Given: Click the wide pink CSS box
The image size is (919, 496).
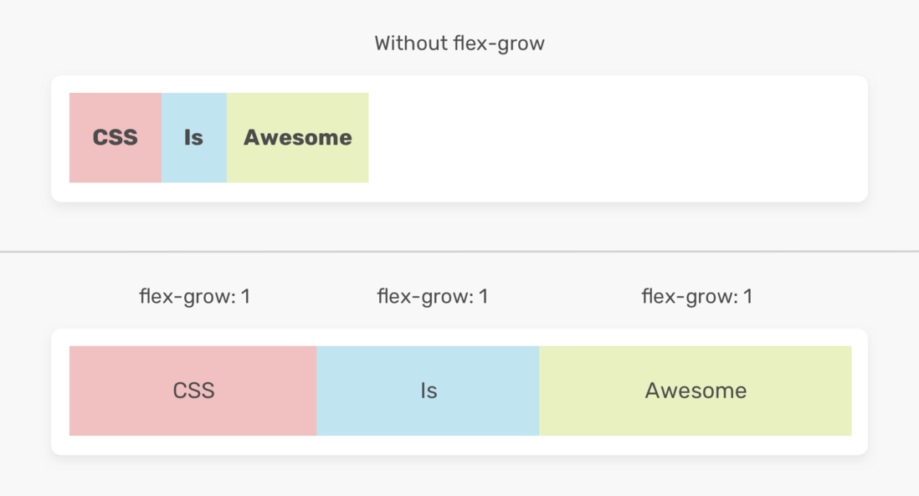Looking at the screenshot, I should coord(193,391).
